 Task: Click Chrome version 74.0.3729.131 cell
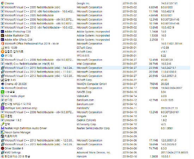(169, 3)
